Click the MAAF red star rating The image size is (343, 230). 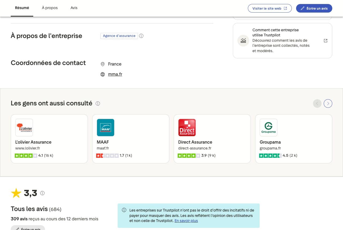click(x=107, y=155)
